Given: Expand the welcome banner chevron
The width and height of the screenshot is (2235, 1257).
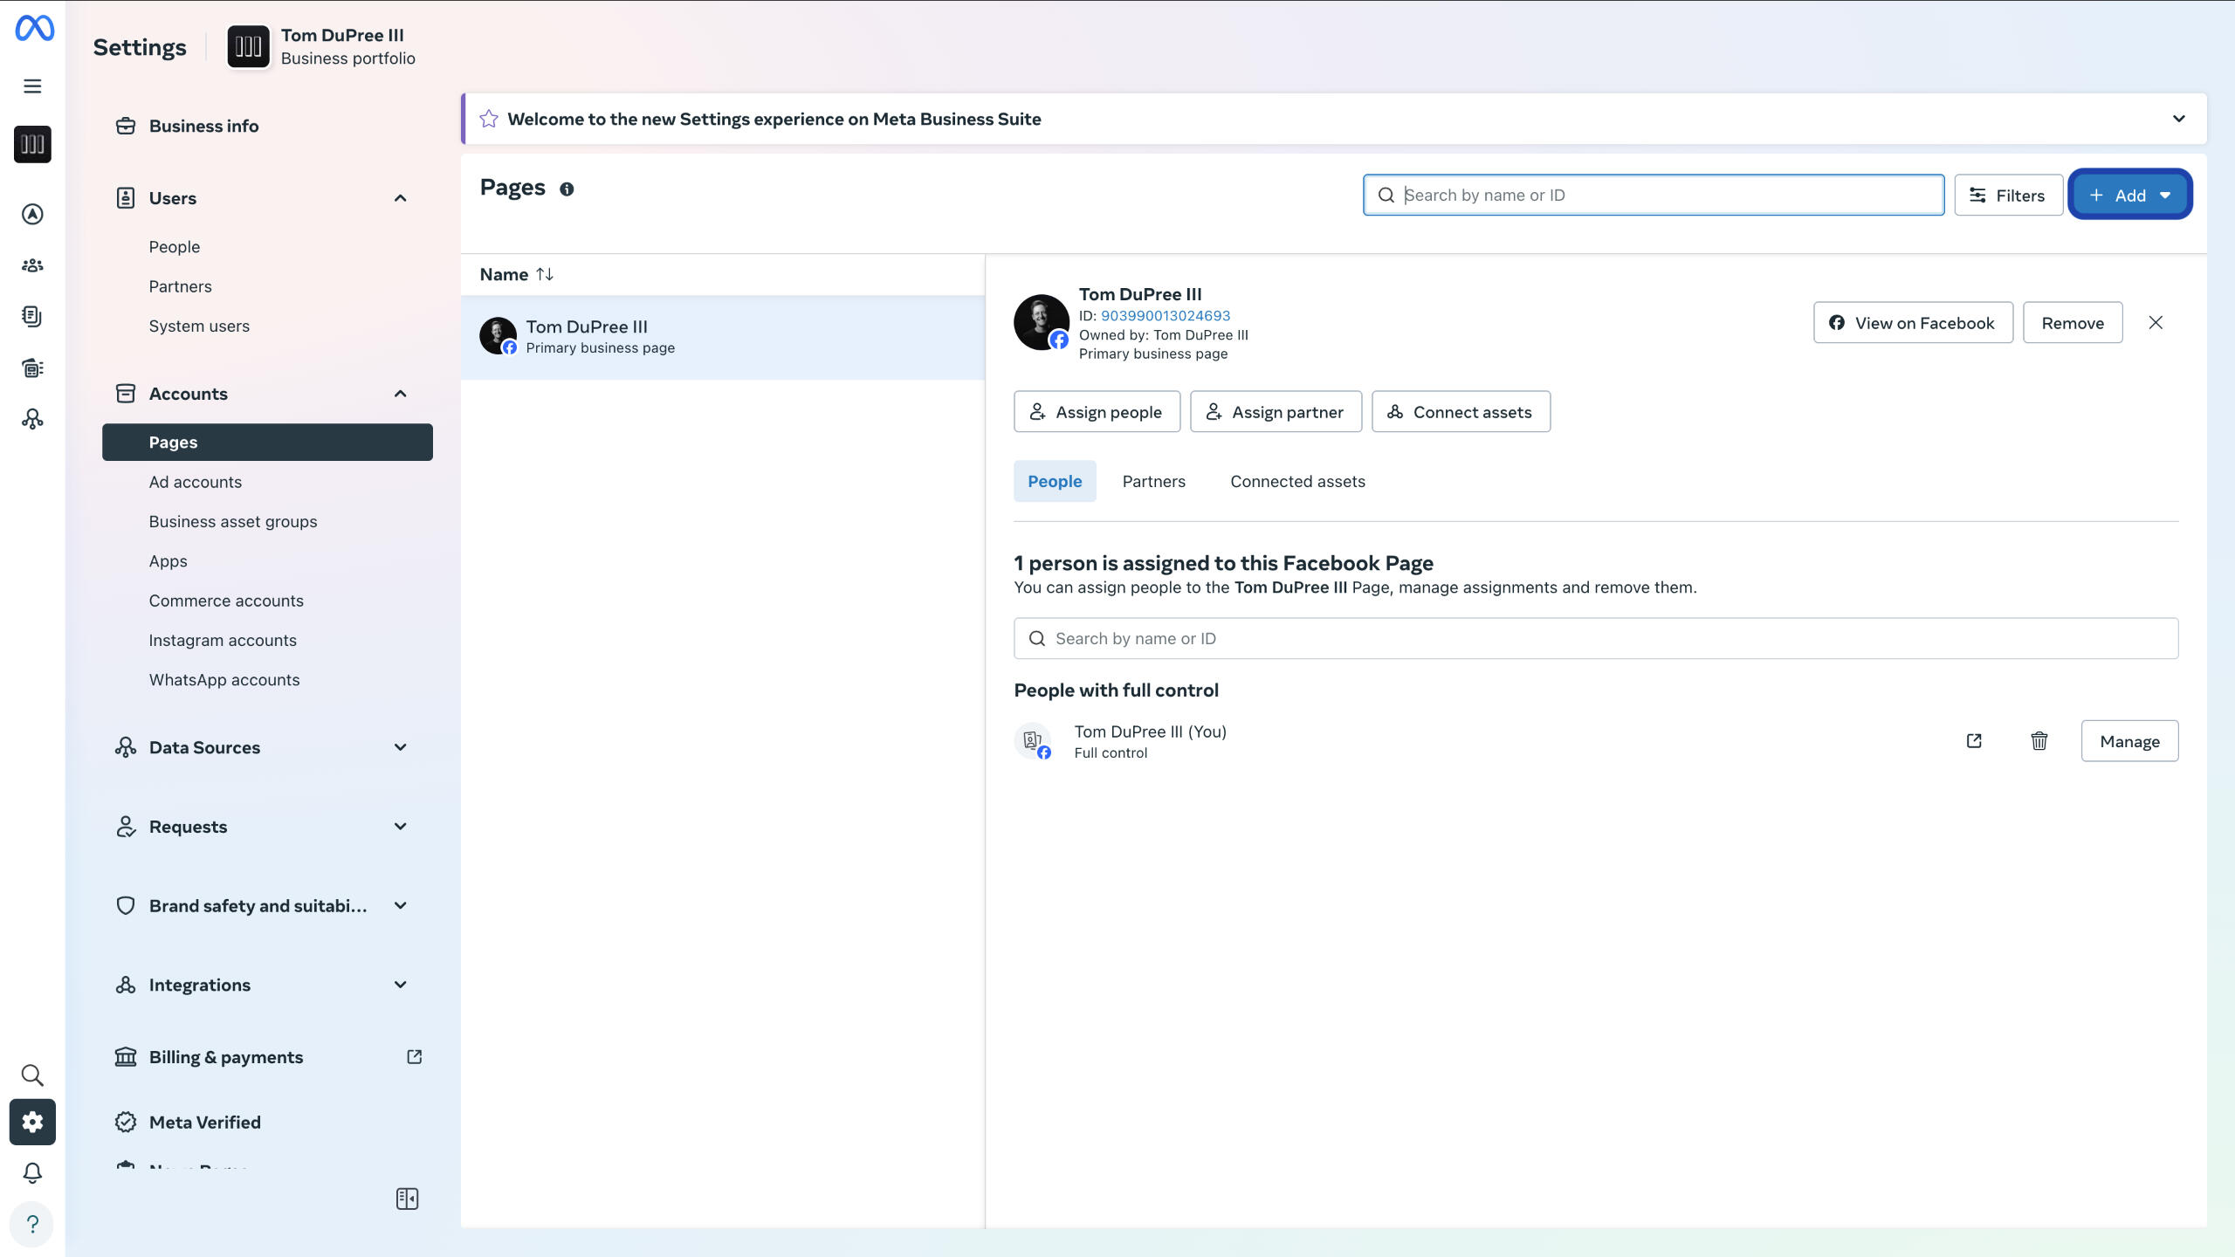Looking at the screenshot, I should click(x=2178, y=119).
